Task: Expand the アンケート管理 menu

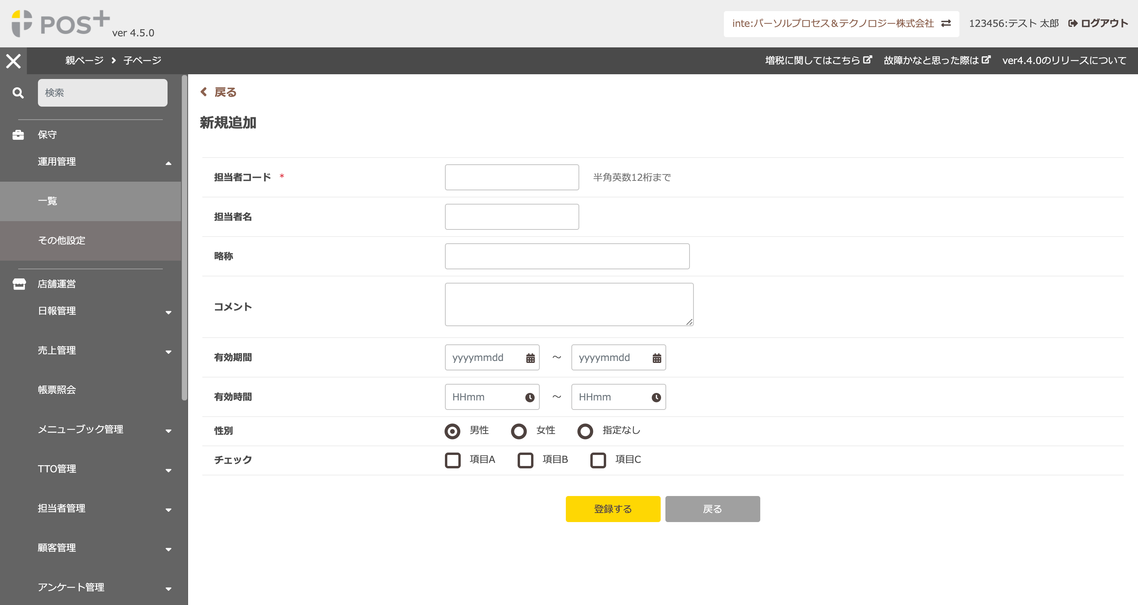Action: click(x=168, y=589)
